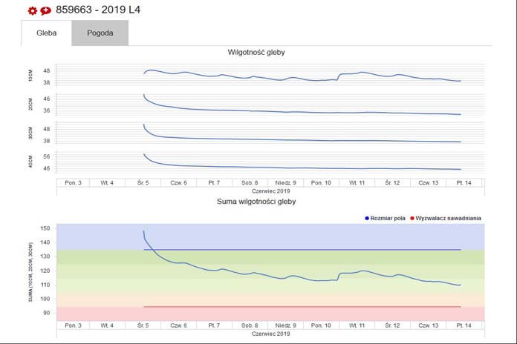Click the red Wyzwalacz nawadniania legend dot

pos(412,218)
